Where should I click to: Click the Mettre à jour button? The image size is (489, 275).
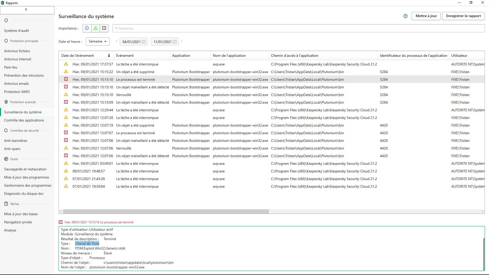click(426, 16)
